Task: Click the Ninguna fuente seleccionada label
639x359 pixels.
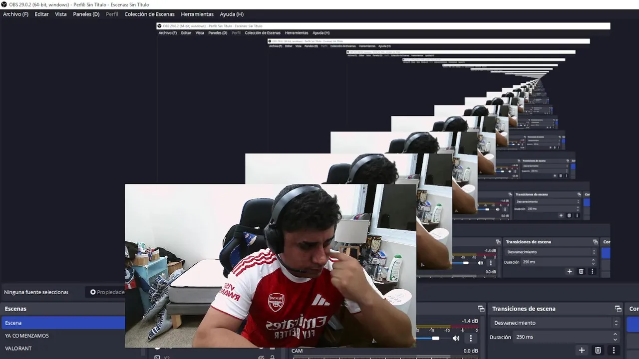Action: point(36,292)
